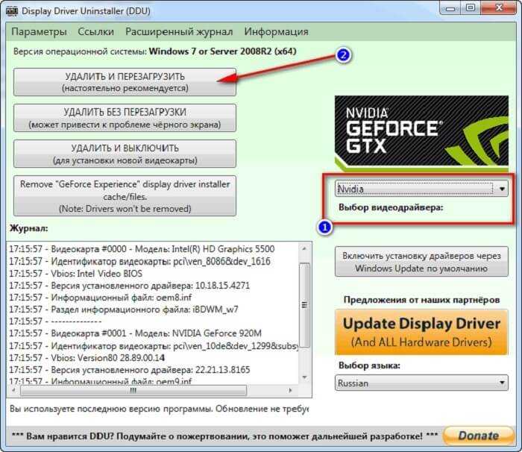Image resolution: width=522 pixels, height=452 pixels.
Task: Select log line with driver version 10.18.15.4271
Action: click(129, 286)
